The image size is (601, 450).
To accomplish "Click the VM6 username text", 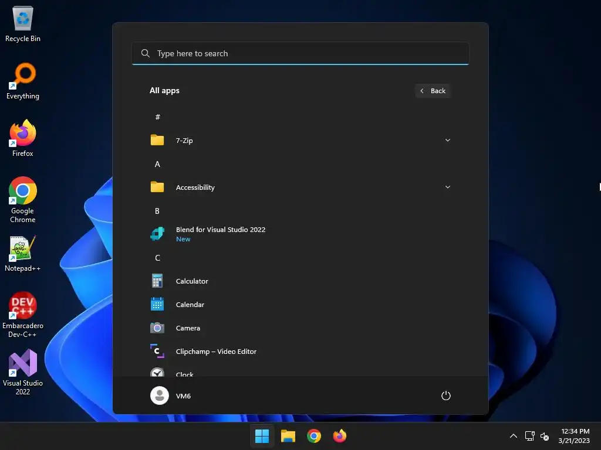I will (183, 396).
